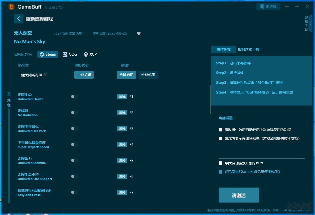Select the Steam platform icon
Viewport: 315px width, 215px height.
pyautogui.click(x=42, y=54)
